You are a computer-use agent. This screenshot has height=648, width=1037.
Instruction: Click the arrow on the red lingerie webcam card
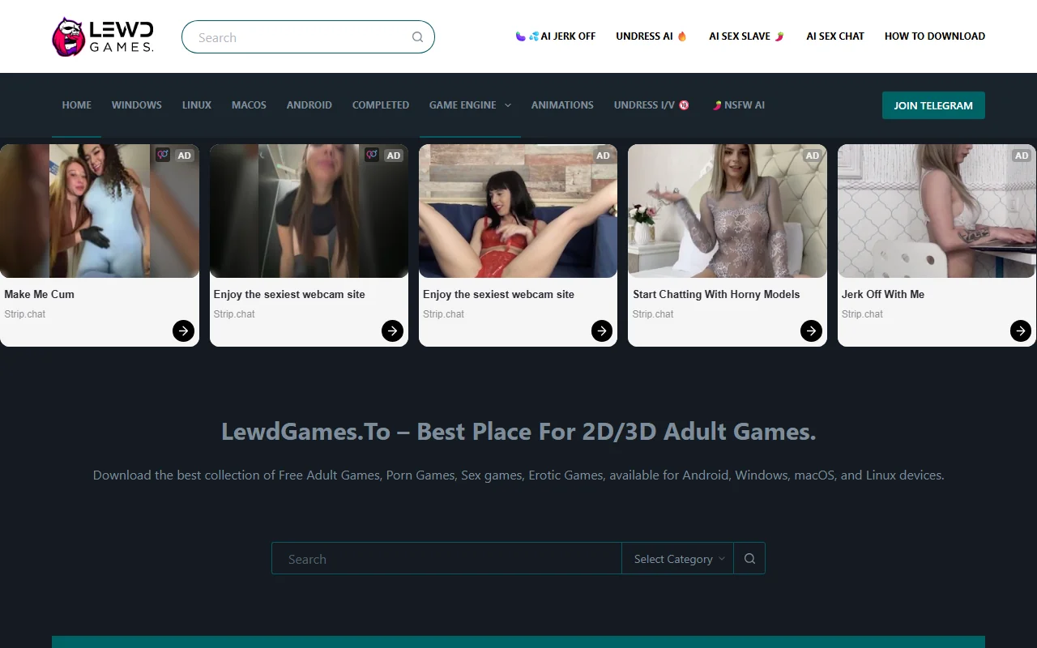pos(601,330)
